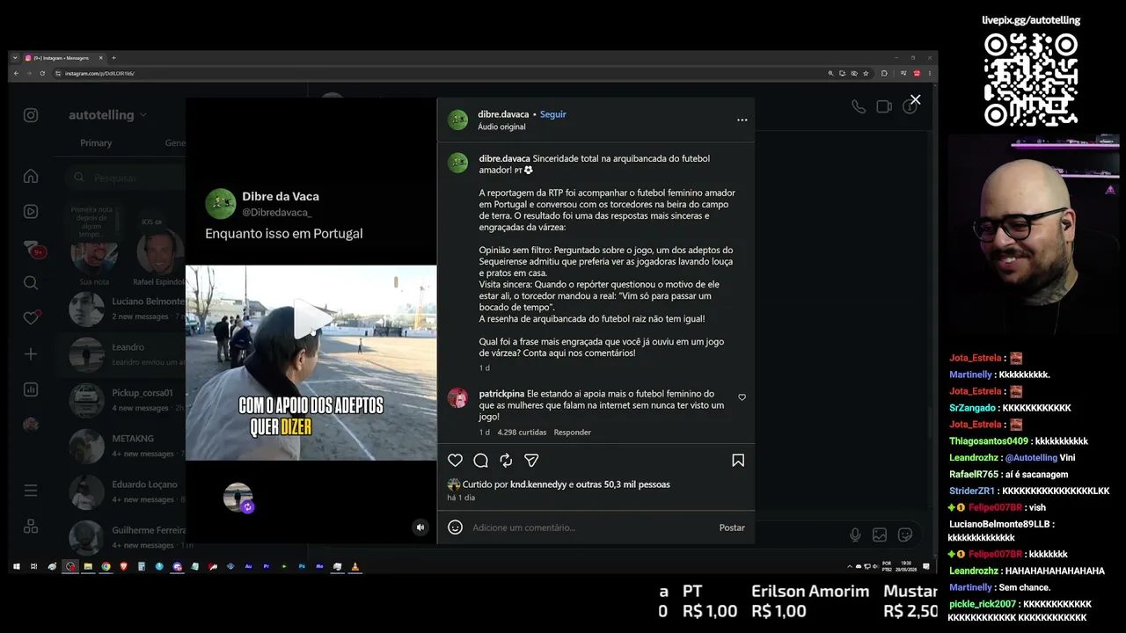
Task: Switch to the Primary messages tab
Action: tap(96, 143)
